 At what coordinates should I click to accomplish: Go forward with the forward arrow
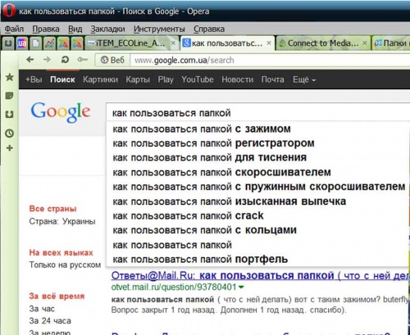click(x=47, y=60)
